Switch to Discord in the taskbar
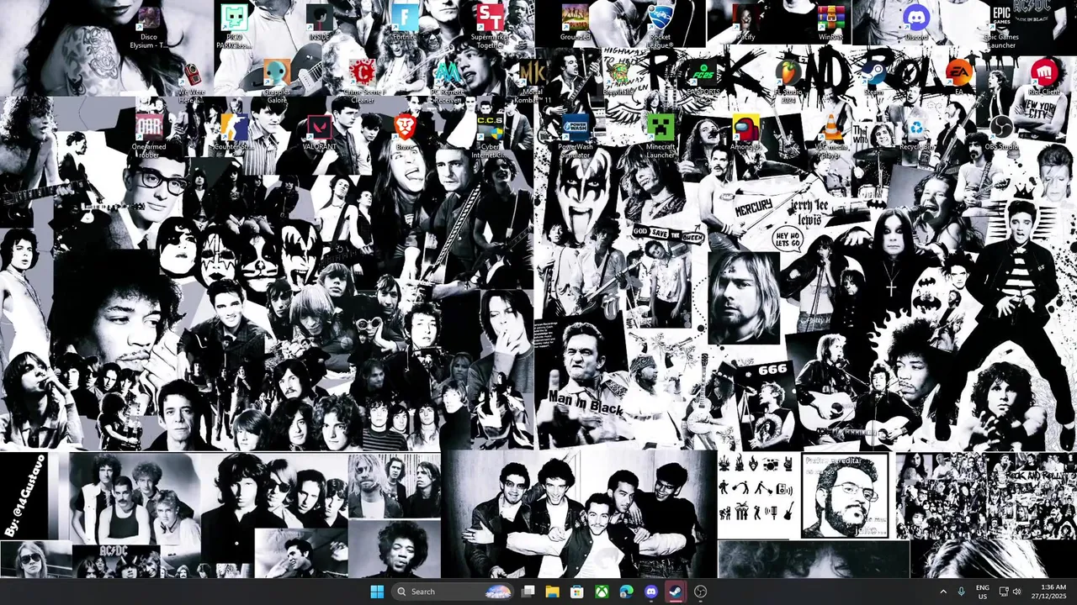The width and height of the screenshot is (1077, 605). coord(650,592)
